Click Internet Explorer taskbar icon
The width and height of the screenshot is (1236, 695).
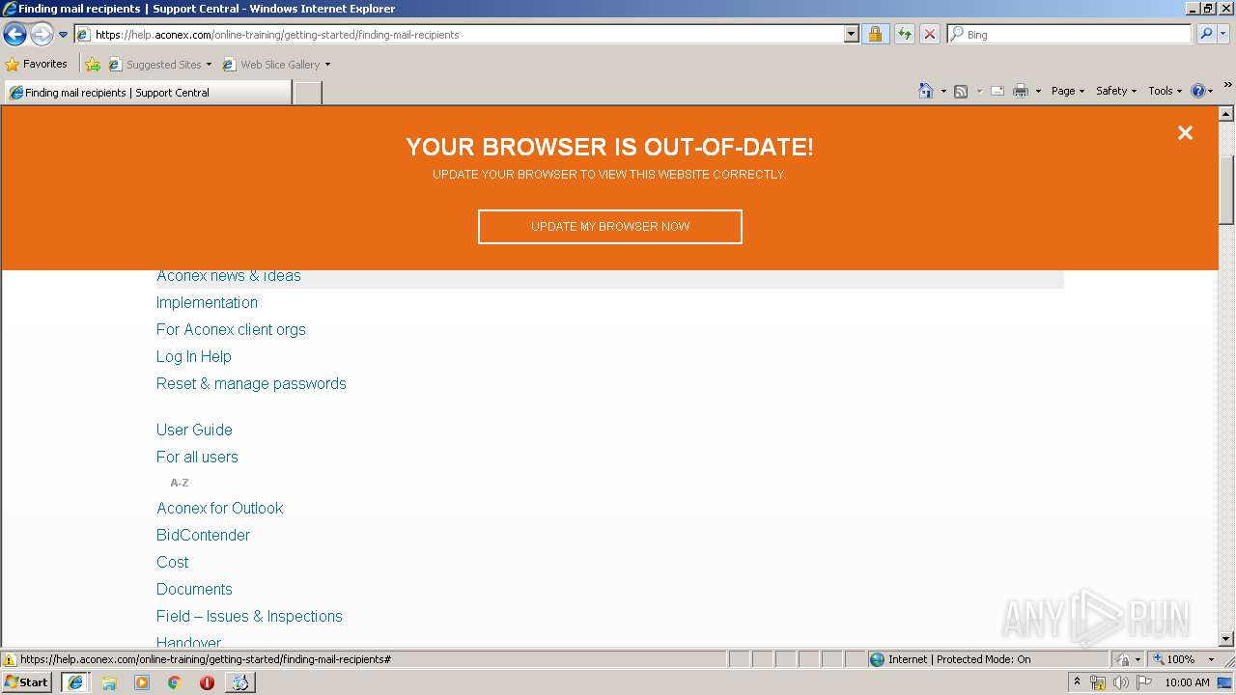tap(74, 681)
